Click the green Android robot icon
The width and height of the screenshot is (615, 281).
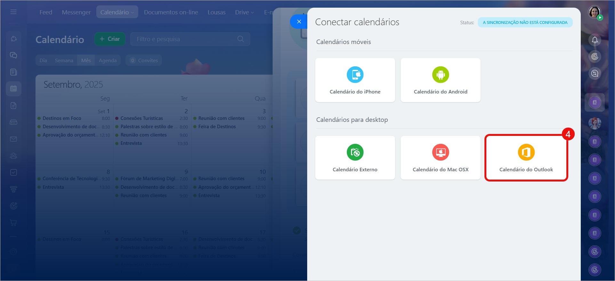(440, 75)
